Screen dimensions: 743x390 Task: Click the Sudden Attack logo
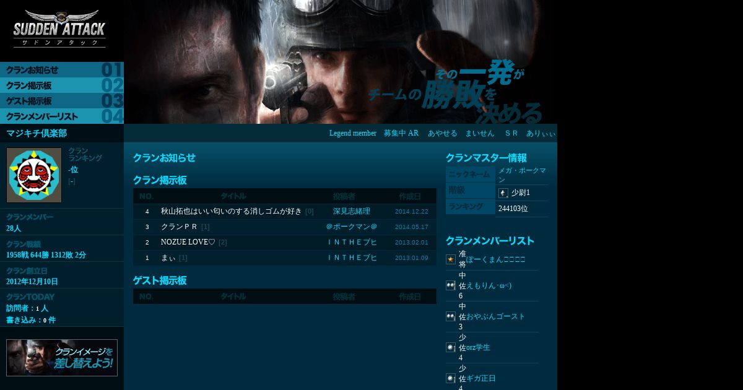(59, 28)
